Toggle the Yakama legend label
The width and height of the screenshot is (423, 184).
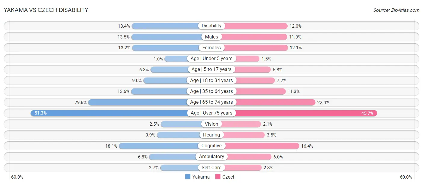(201, 177)
